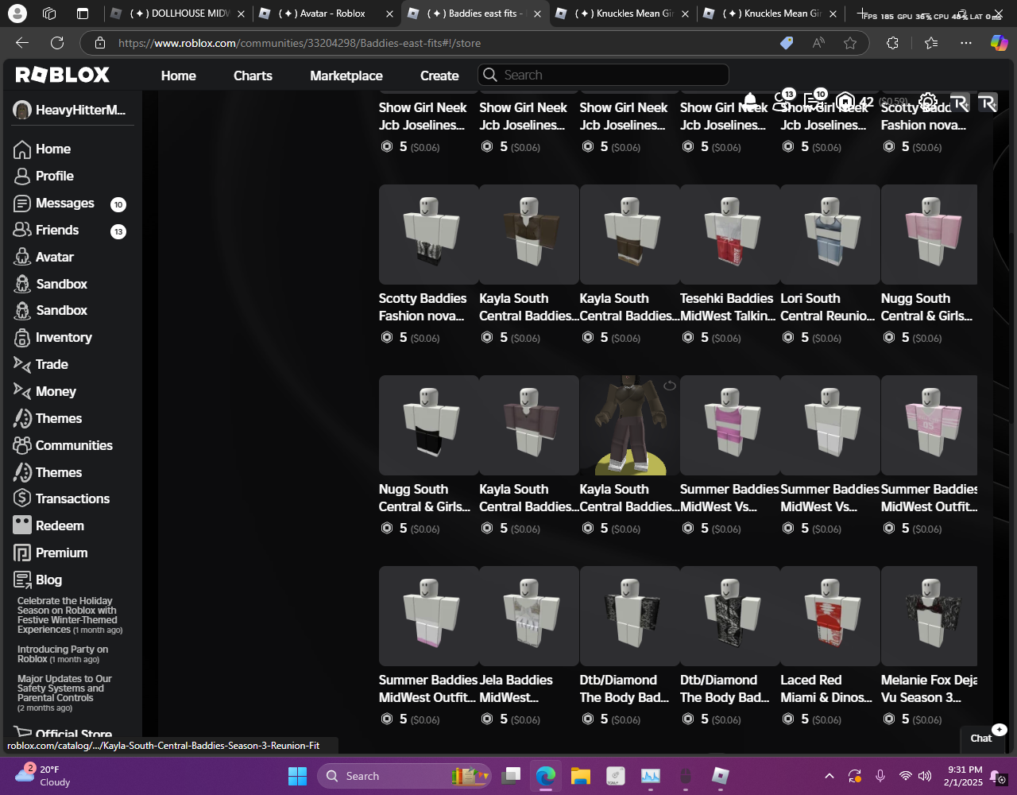Image resolution: width=1017 pixels, height=795 pixels.
Task: Open the Chat panel button
Action: click(982, 738)
